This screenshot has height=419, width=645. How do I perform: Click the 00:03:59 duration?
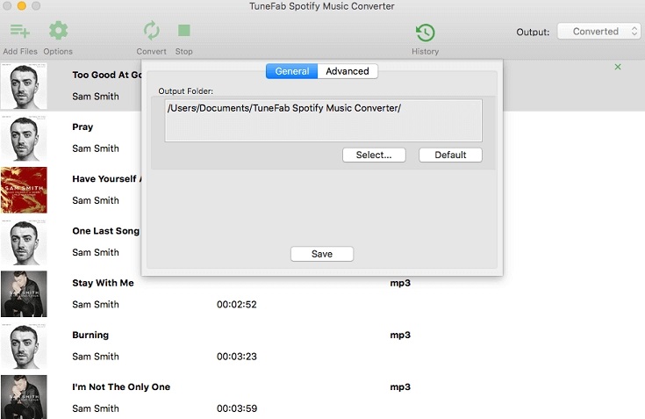click(x=237, y=408)
